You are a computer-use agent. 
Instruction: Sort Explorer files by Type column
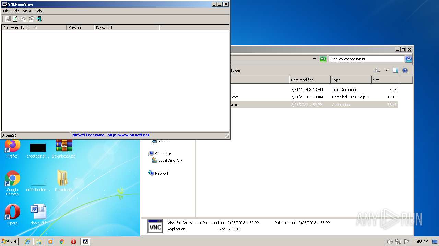coord(351,80)
